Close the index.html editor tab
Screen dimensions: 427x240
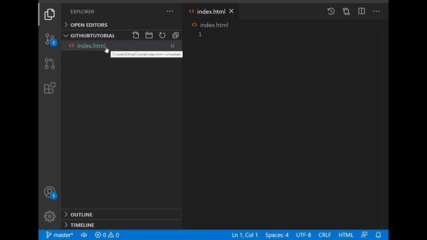pyautogui.click(x=232, y=11)
